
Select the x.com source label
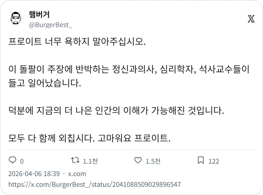point(78,174)
